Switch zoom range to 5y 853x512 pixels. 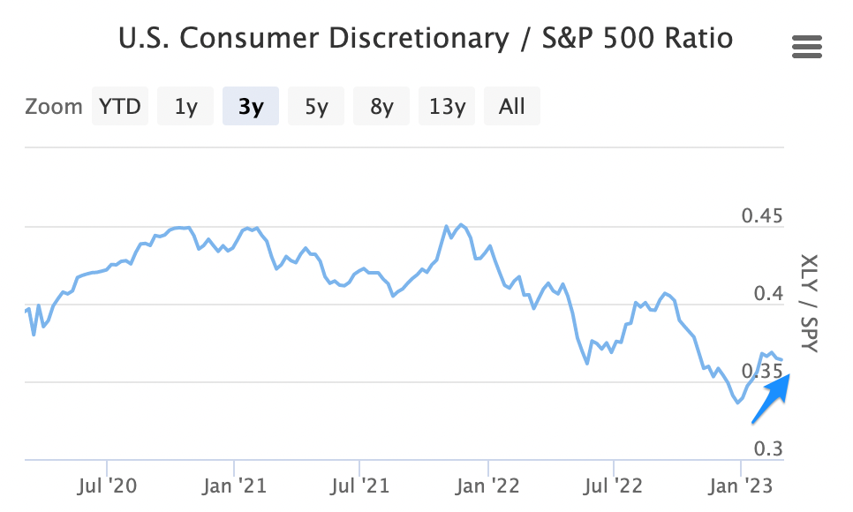tap(316, 107)
